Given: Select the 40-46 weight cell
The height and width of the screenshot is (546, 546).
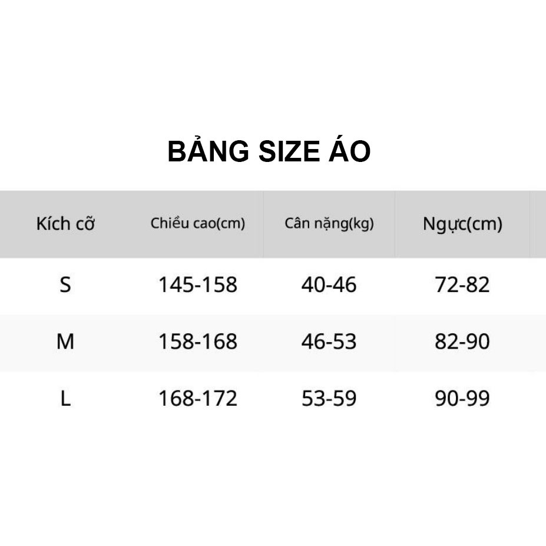Looking at the screenshot, I should (329, 284).
